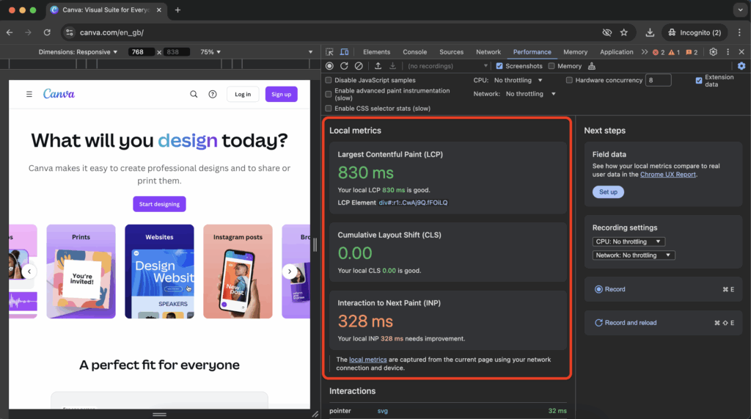Open a new browser tab

click(x=177, y=10)
